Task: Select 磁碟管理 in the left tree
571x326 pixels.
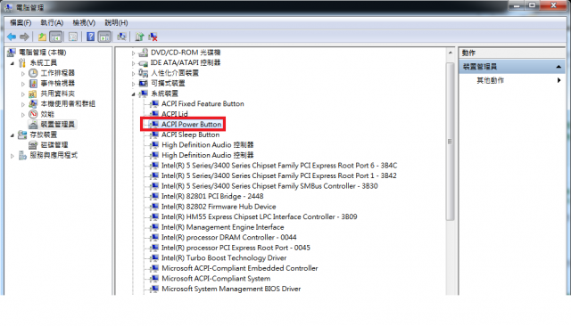Action: [x=54, y=145]
